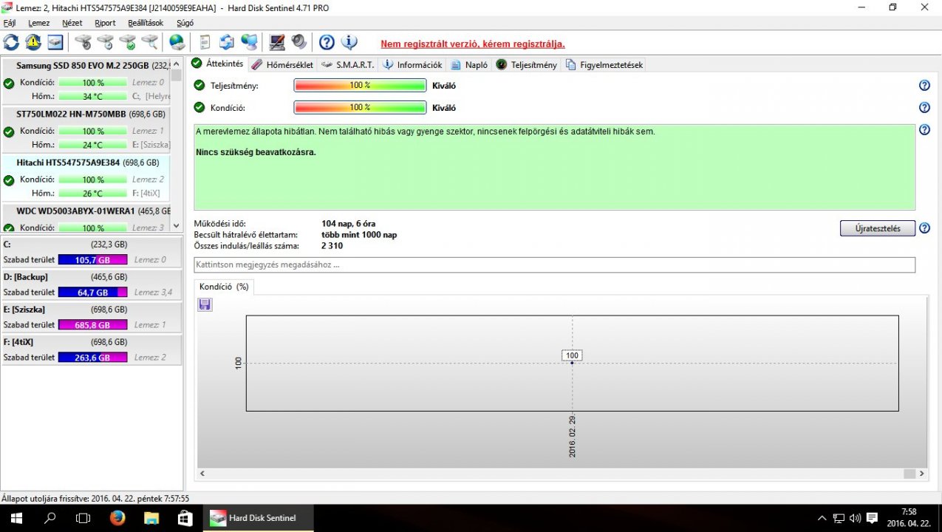Click the blue info bubble toolbar icon
Screen dimensions: 942x532
pos(349,42)
